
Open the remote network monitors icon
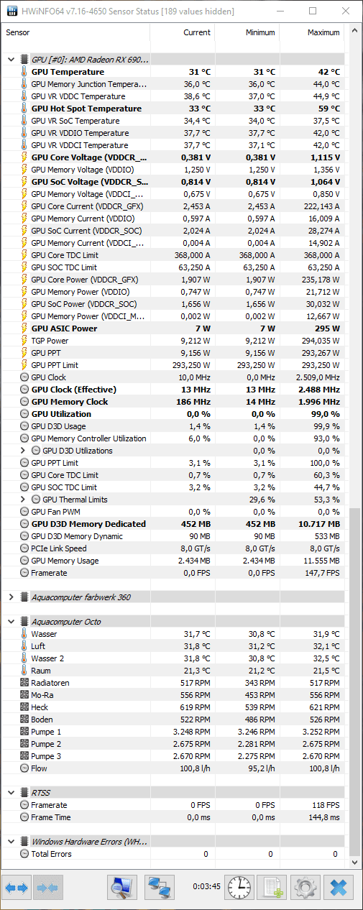point(160,888)
